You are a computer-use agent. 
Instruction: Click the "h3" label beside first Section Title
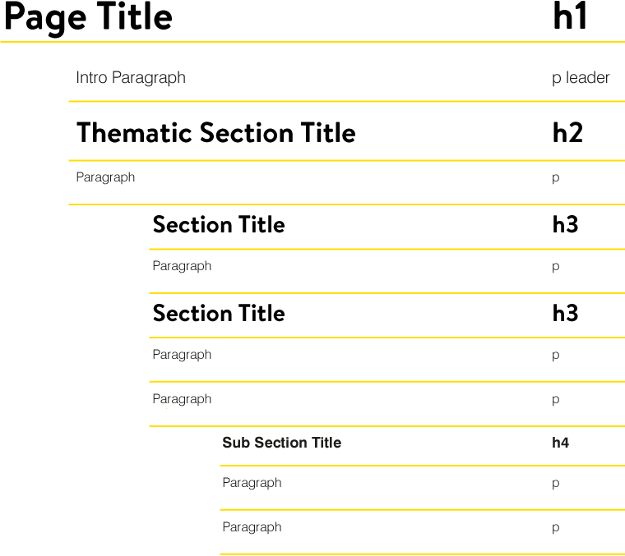tap(565, 225)
